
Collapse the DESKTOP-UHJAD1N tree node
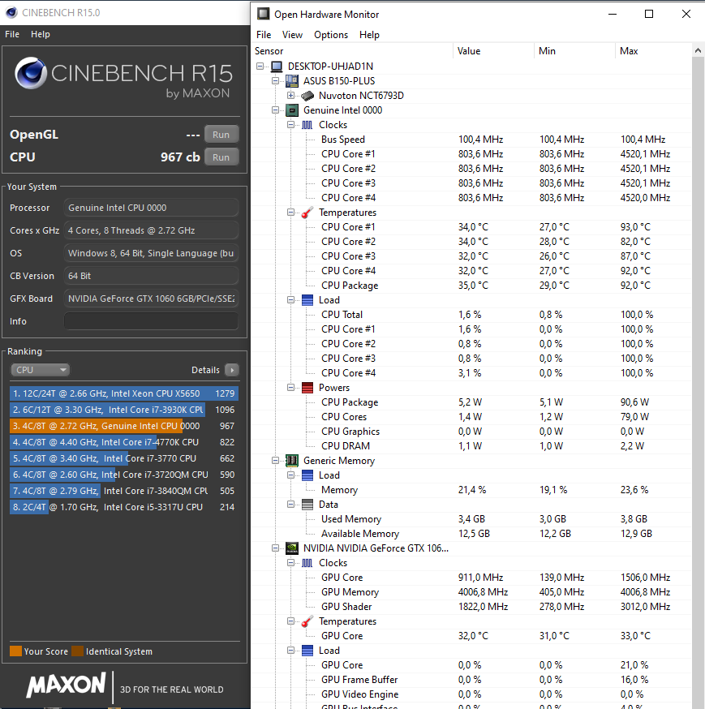pyautogui.click(x=260, y=67)
